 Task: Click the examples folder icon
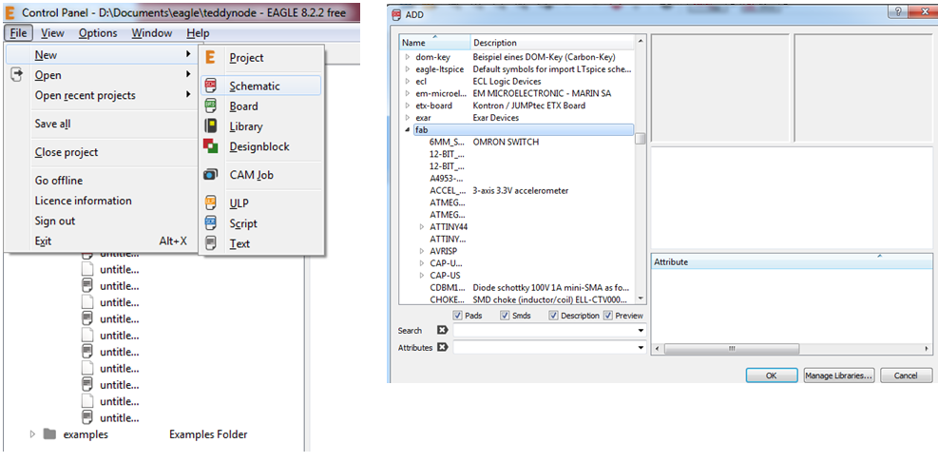pyautogui.click(x=49, y=434)
